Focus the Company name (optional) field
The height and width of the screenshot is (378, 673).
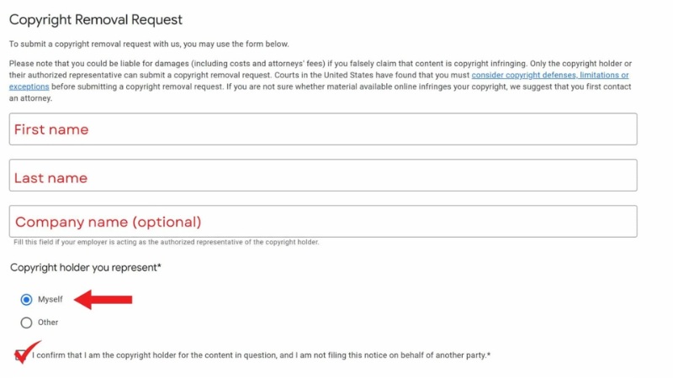[x=322, y=222]
